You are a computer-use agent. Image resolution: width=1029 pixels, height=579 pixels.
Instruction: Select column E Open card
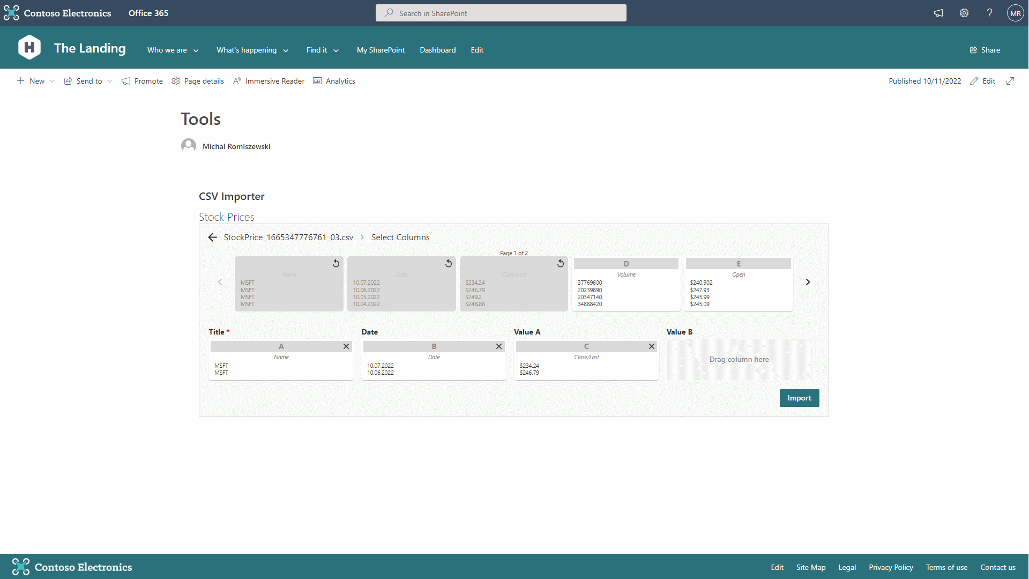[739, 284]
